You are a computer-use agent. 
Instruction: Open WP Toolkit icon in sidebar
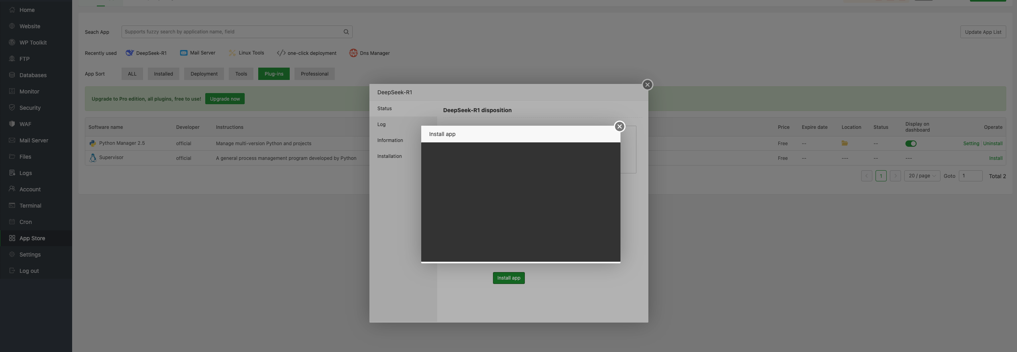(12, 43)
